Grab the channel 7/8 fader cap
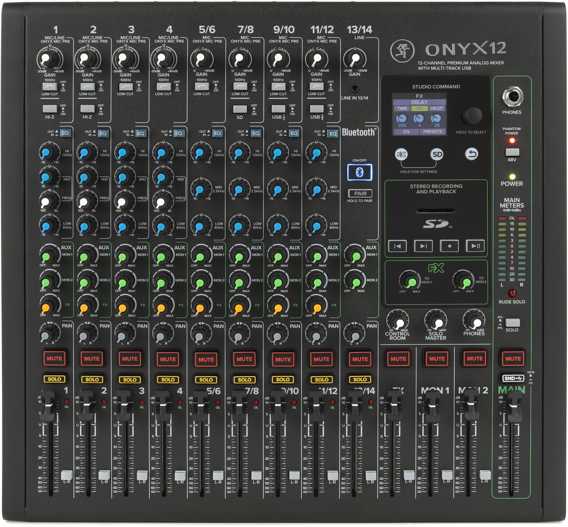Screen dimensions: 568x527 coord(240,406)
